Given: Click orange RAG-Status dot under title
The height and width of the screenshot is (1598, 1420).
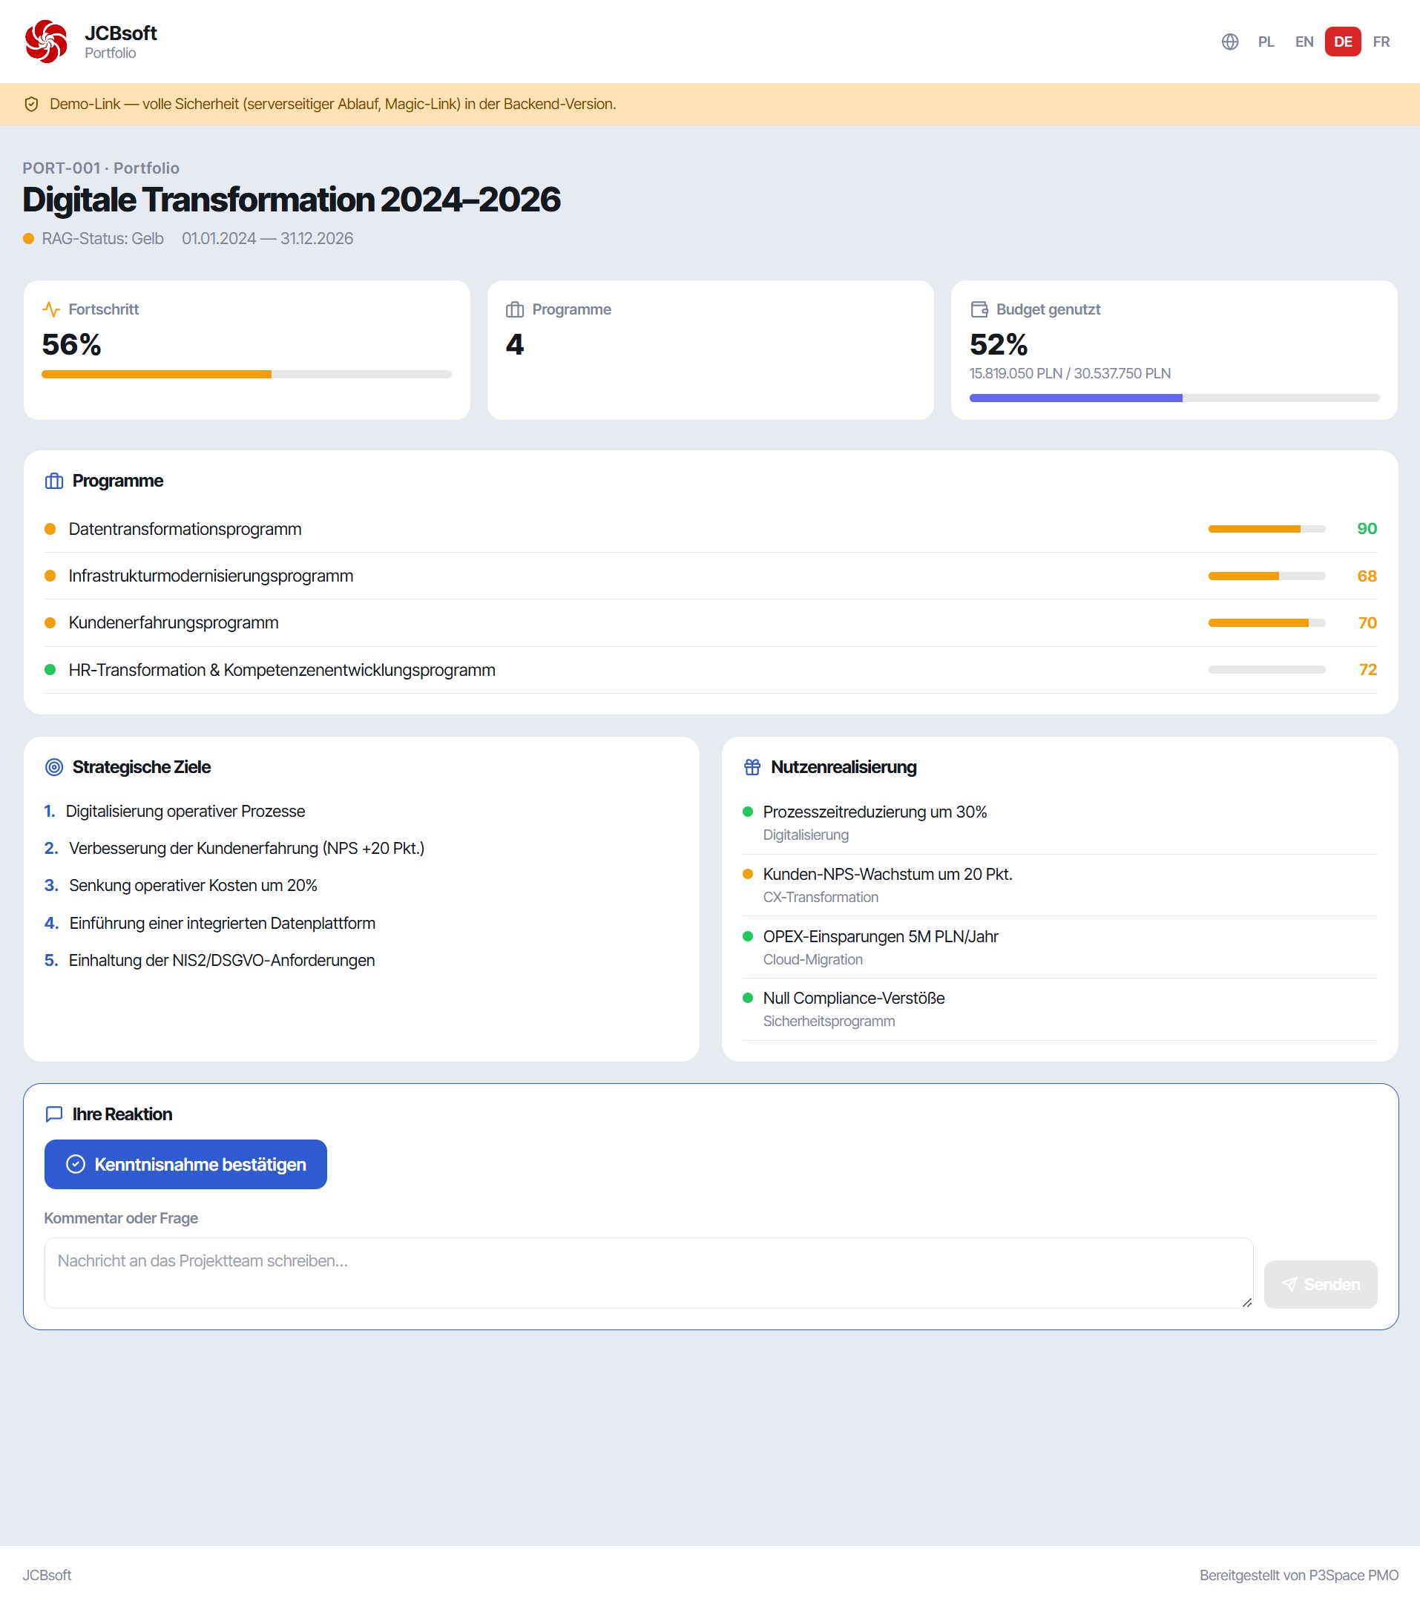Looking at the screenshot, I should [x=29, y=238].
